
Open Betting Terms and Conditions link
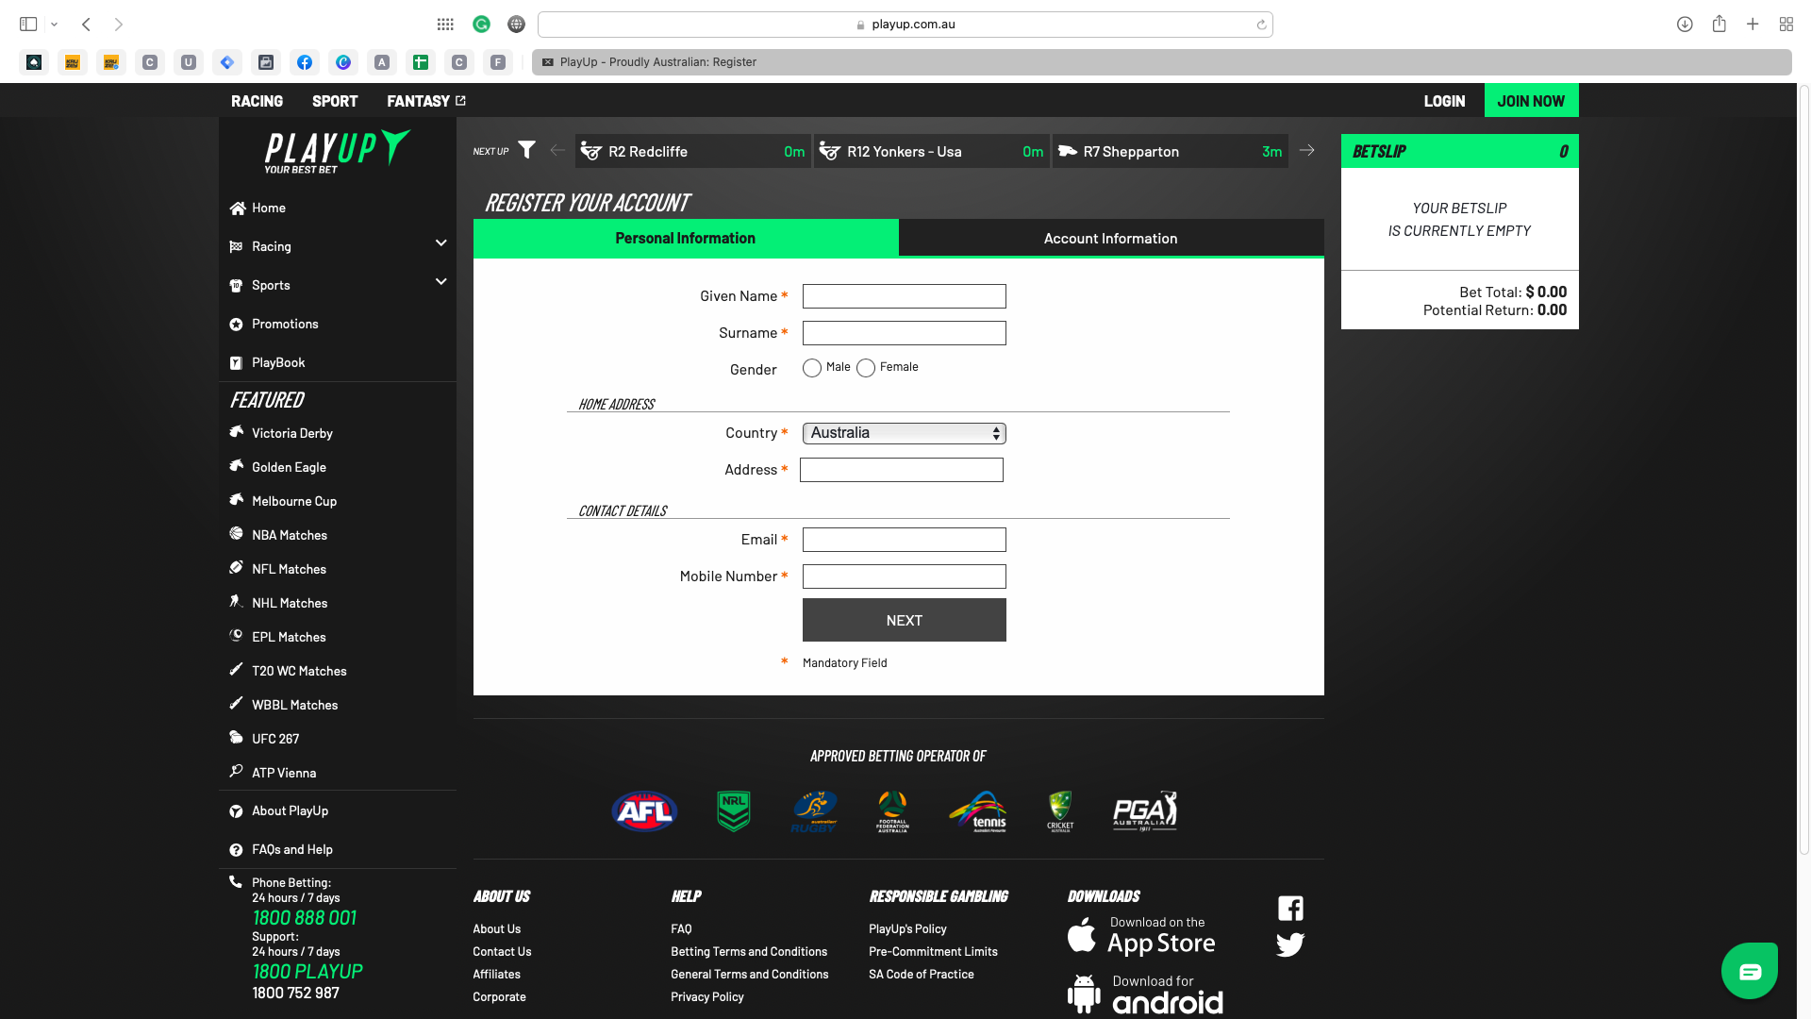coord(749,951)
